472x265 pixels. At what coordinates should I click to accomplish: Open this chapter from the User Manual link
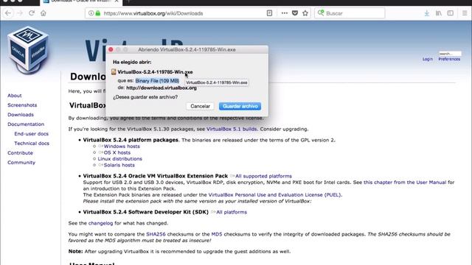[x=405, y=183]
